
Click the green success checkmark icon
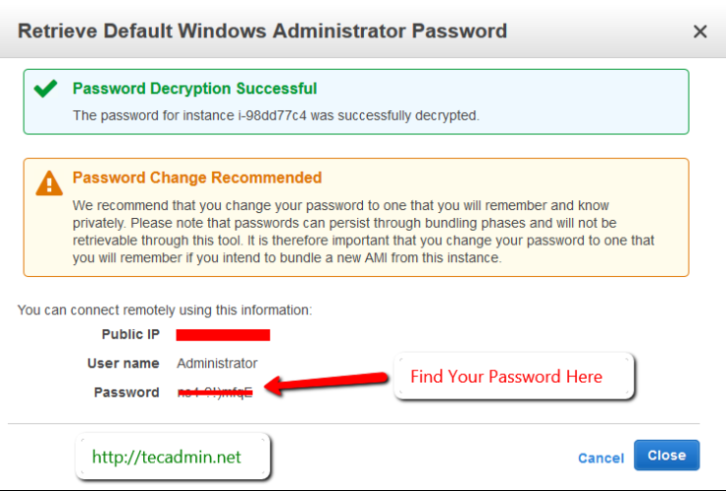pyautogui.click(x=45, y=89)
